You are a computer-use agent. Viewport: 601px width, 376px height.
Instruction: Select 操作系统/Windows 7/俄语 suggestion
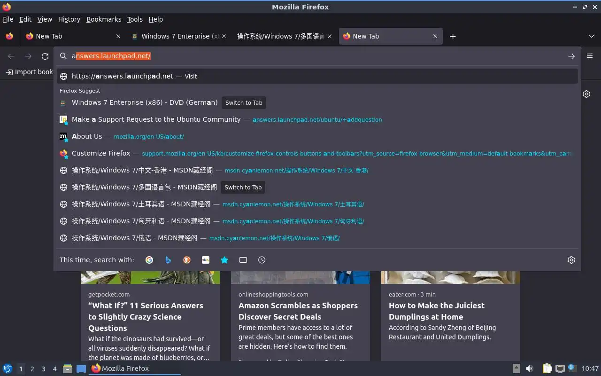pos(317,238)
